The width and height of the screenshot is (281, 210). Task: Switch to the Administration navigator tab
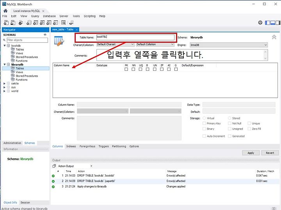click(12, 143)
